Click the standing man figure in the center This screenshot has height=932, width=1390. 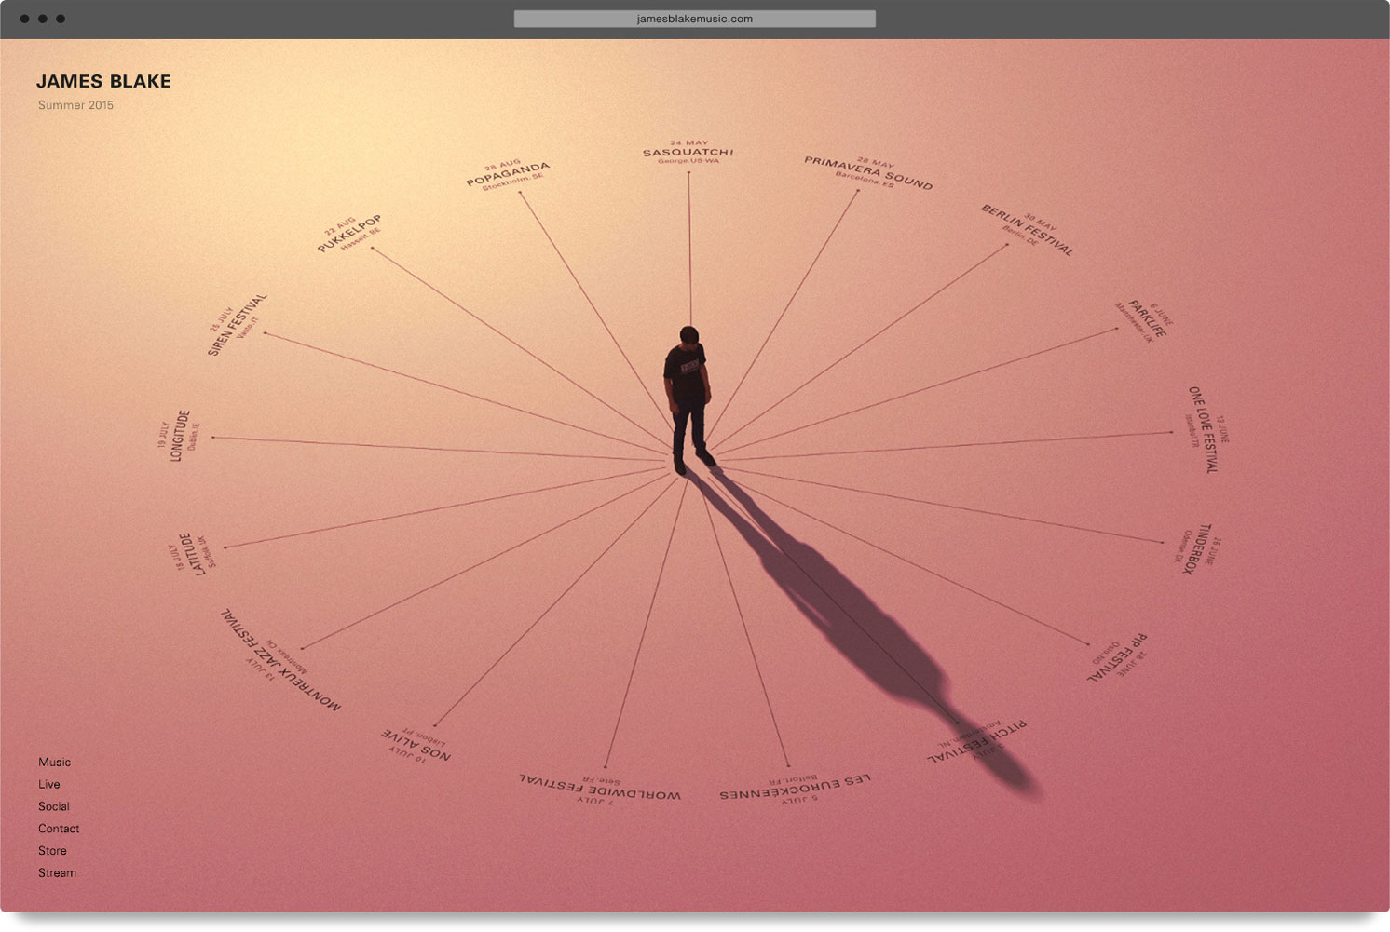tap(688, 400)
